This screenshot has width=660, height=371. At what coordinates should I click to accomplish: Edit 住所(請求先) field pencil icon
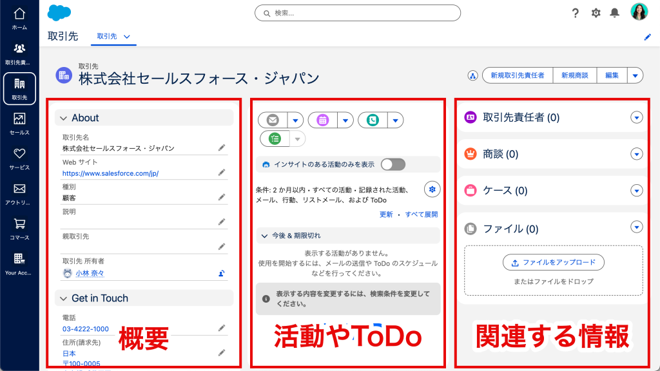coord(222,353)
